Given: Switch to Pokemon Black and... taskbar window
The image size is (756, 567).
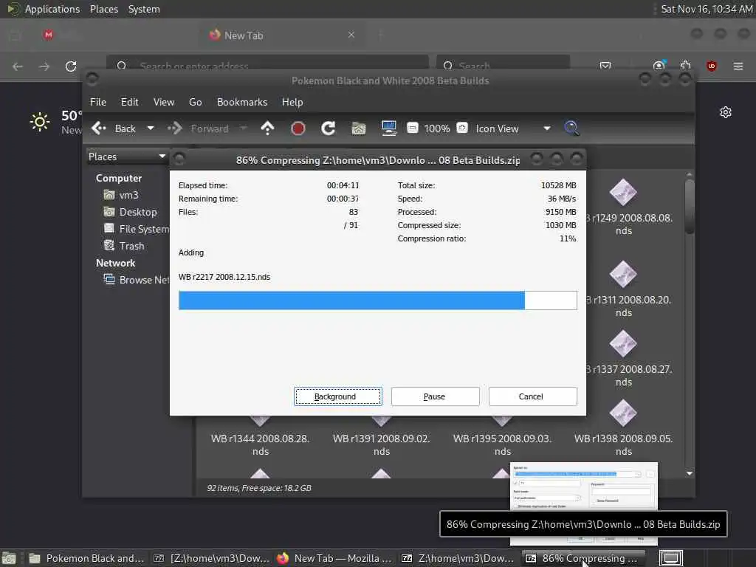Looking at the screenshot, I should tap(87, 558).
